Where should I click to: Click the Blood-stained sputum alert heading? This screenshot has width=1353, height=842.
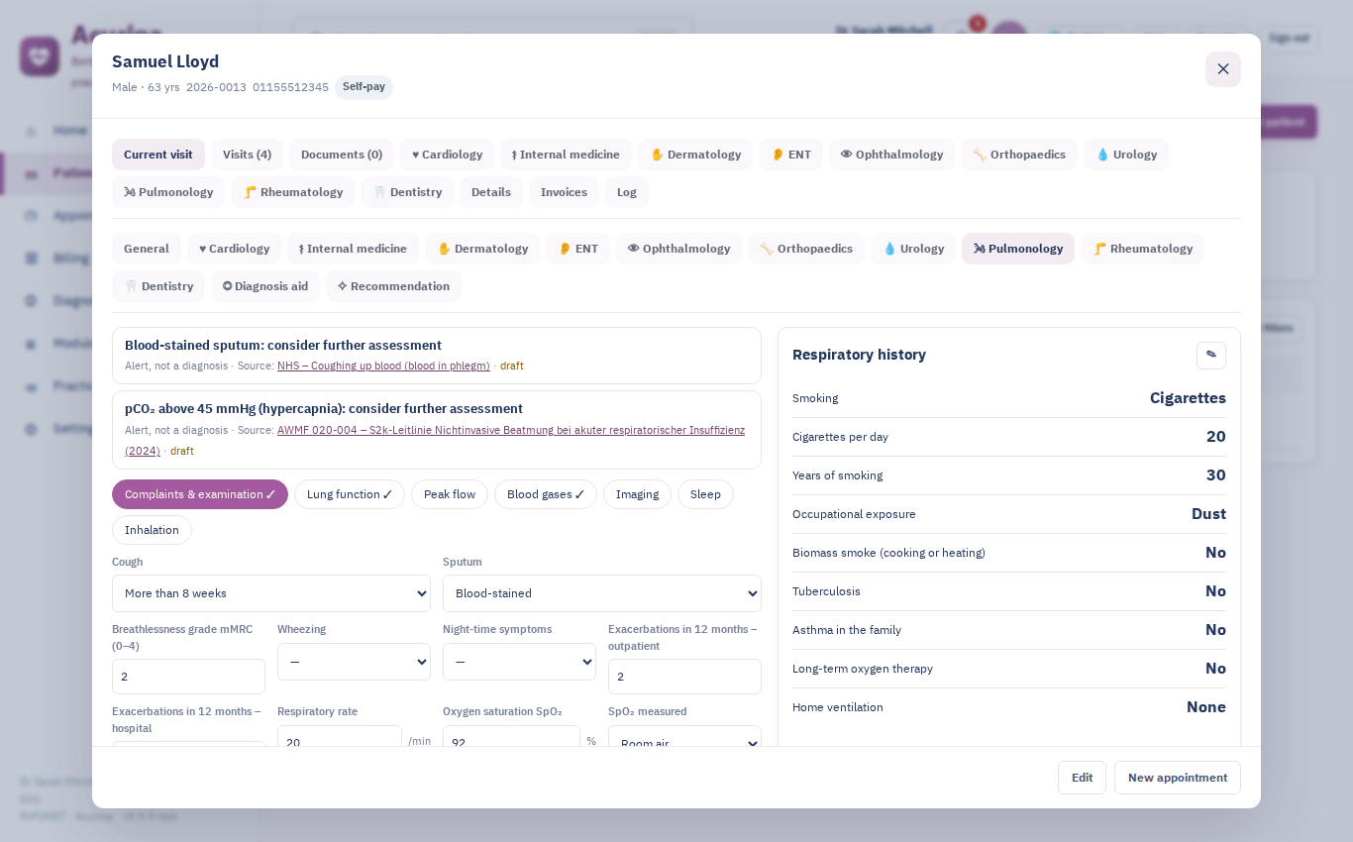click(283, 346)
